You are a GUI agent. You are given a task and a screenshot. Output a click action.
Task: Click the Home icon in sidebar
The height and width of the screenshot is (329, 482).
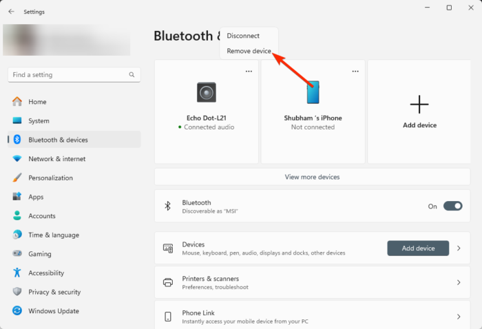(17, 102)
